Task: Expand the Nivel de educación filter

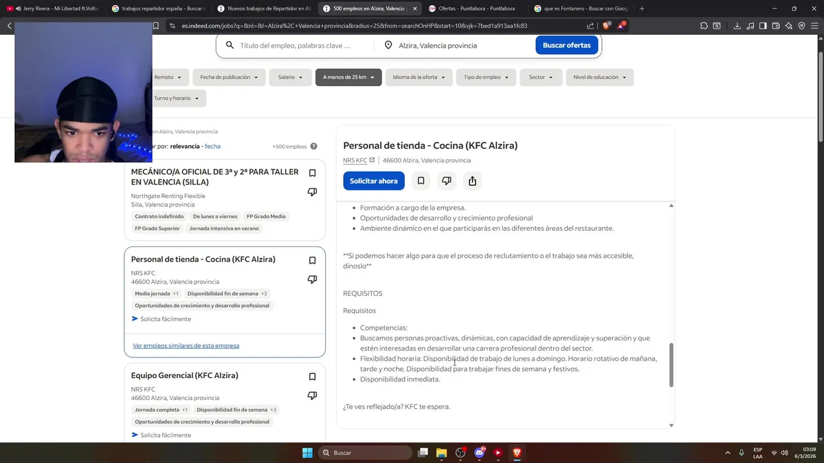Action: point(600,77)
